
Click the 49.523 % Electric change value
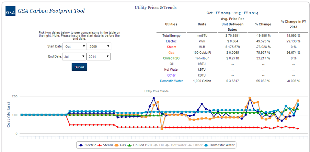click(263, 41)
